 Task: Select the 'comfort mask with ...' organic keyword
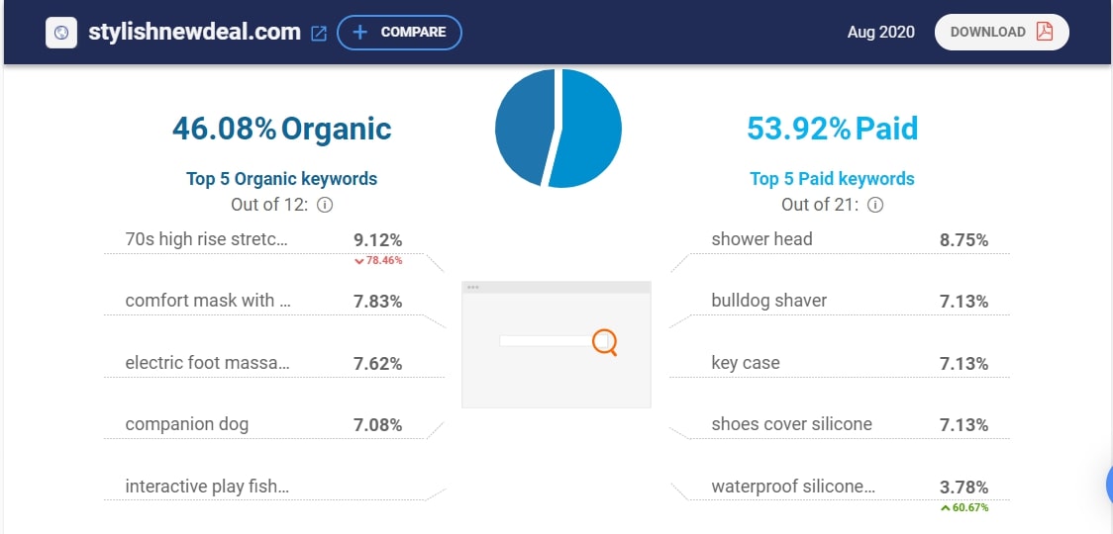[207, 301]
